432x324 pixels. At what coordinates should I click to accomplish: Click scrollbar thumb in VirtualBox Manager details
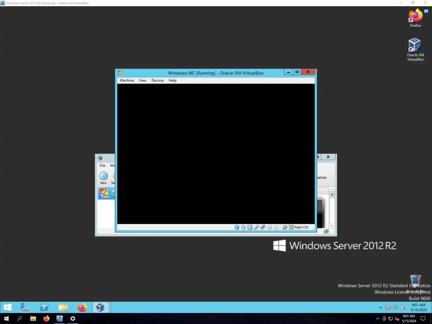click(x=332, y=195)
